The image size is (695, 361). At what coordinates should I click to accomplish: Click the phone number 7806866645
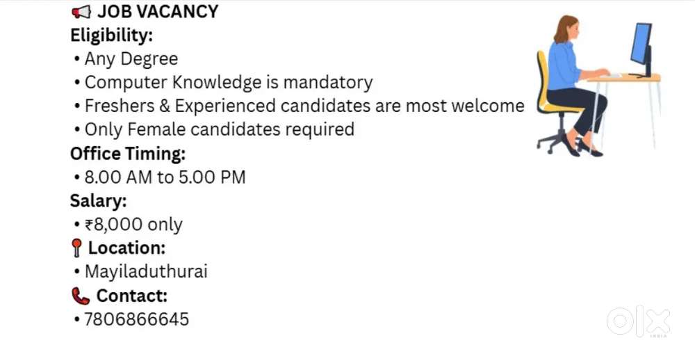point(136,319)
